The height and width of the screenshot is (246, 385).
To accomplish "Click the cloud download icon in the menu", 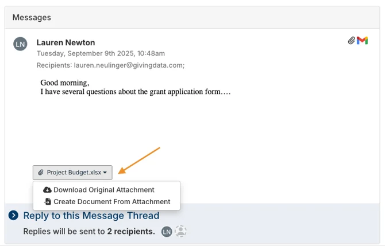I will coord(47,190).
